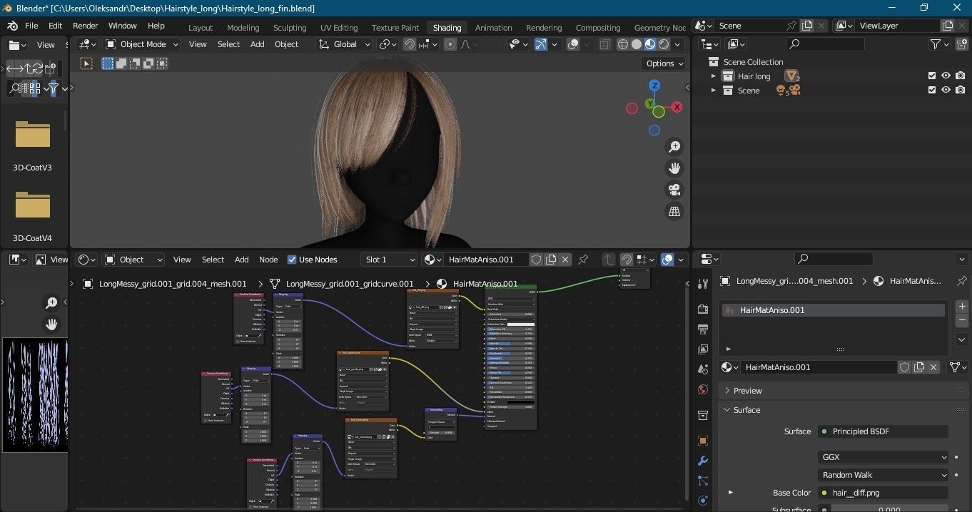The width and height of the screenshot is (972, 512).
Task: Remove the material slot with minus
Action: tap(961, 321)
